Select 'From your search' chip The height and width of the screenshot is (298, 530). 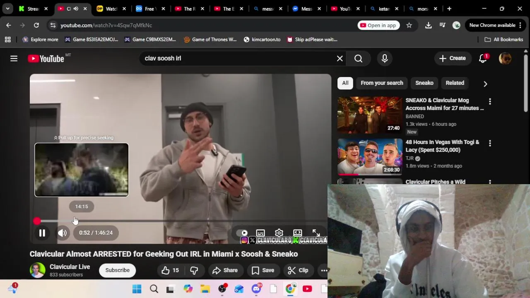pyautogui.click(x=382, y=83)
